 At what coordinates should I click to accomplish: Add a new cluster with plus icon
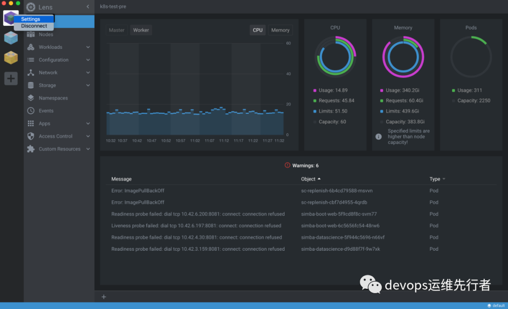pos(11,79)
